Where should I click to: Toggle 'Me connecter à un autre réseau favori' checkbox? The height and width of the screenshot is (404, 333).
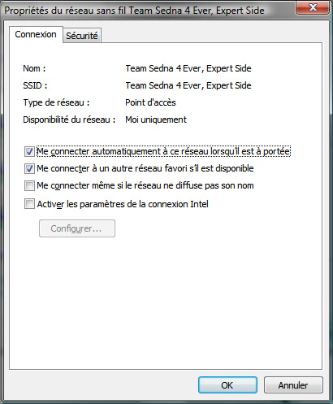pos(29,168)
